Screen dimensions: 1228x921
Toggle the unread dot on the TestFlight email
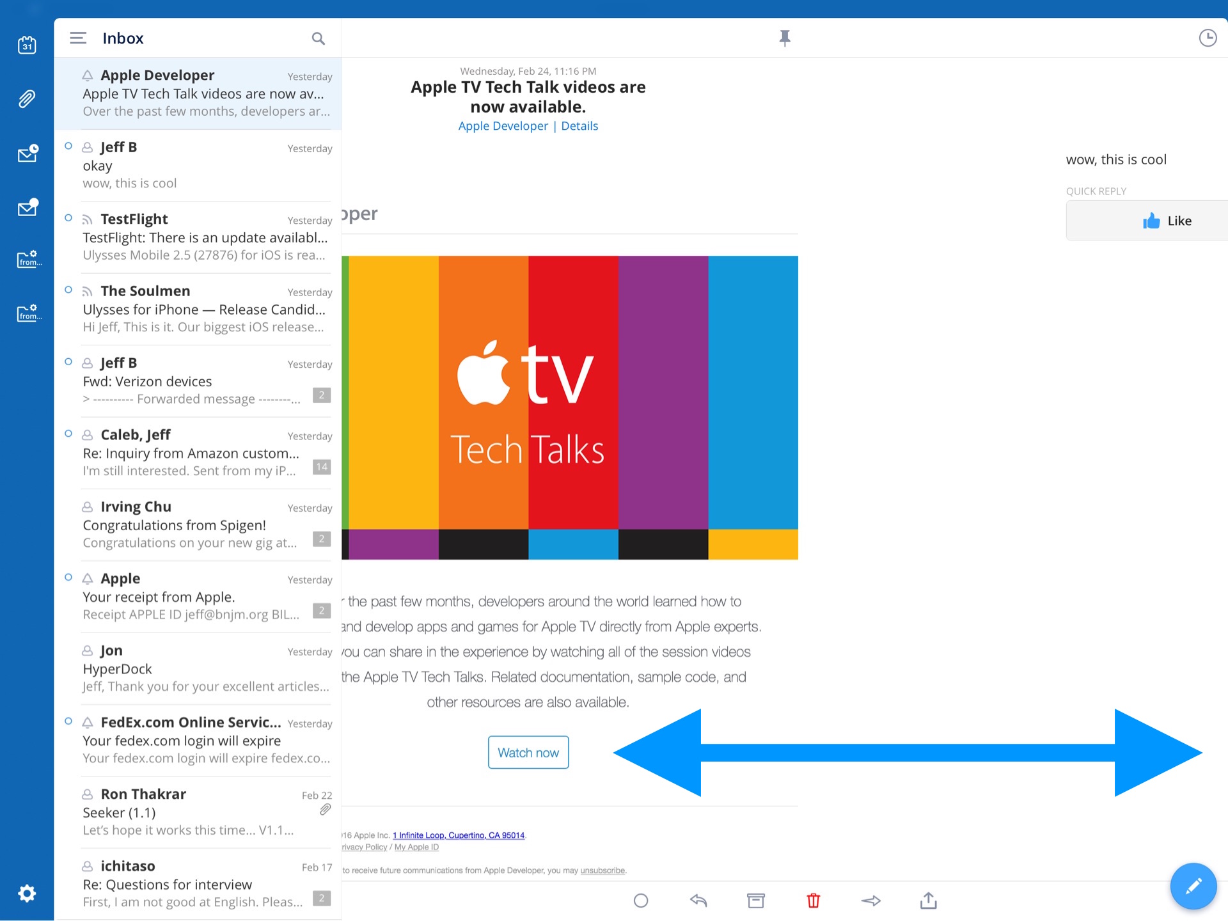coord(68,217)
